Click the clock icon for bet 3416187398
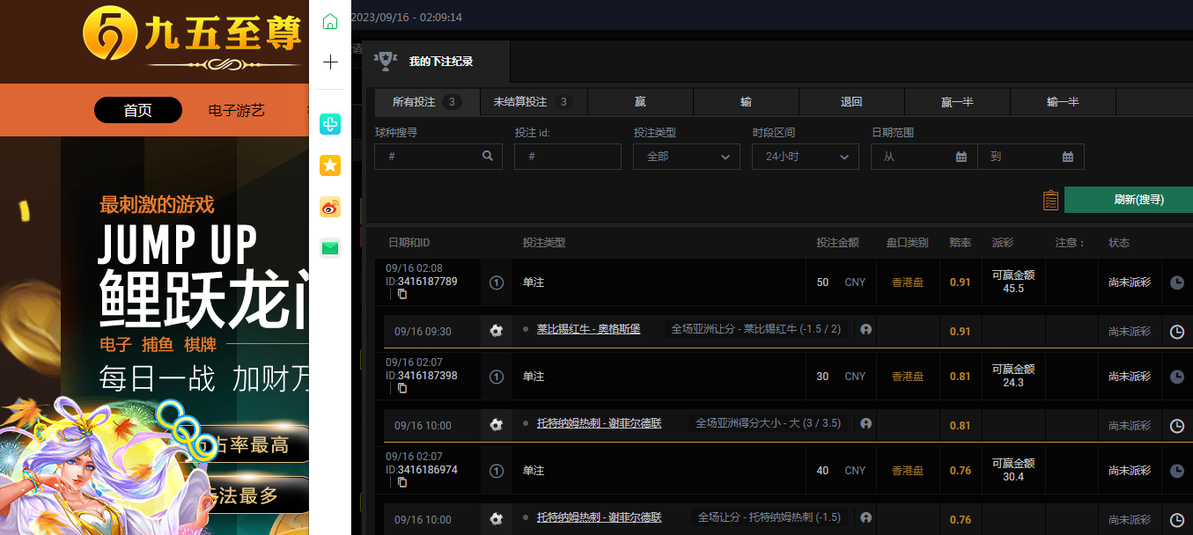The height and width of the screenshot is (535, 1193). 1177,377
